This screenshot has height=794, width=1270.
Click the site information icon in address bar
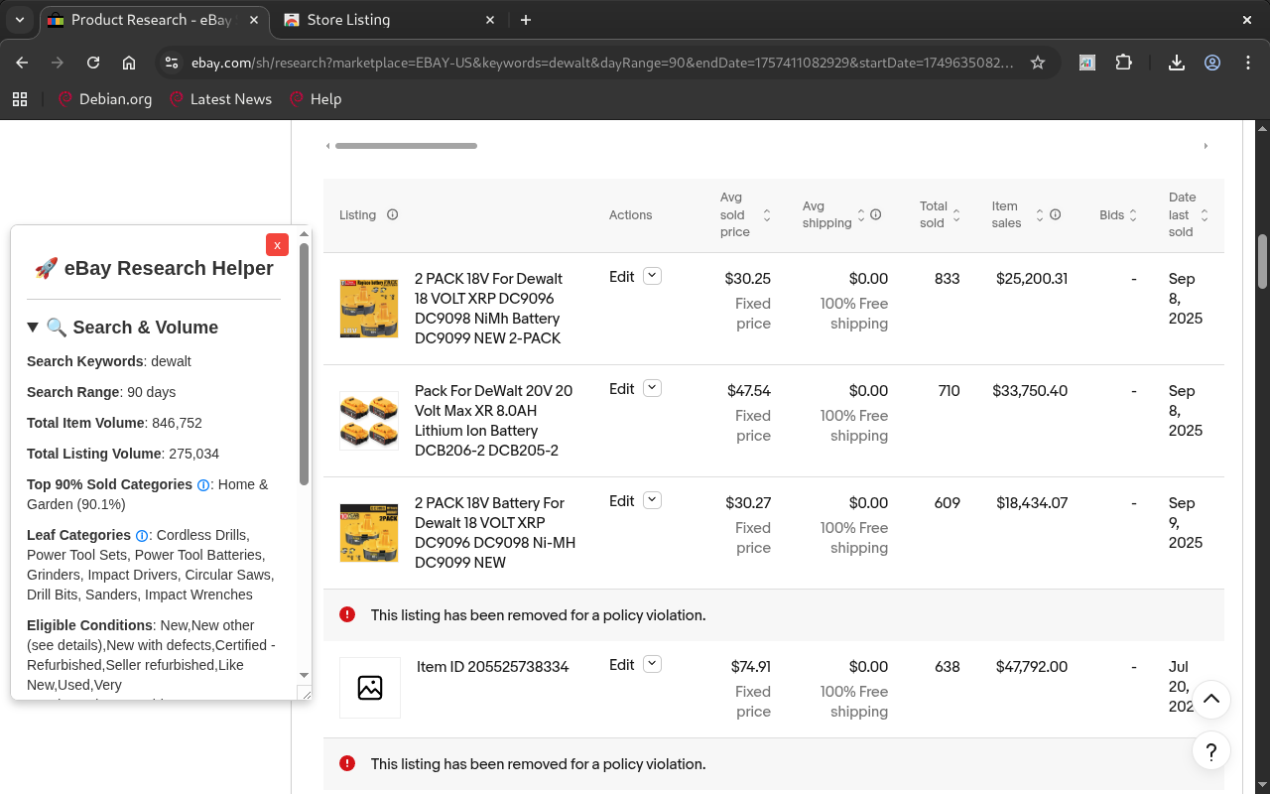click(172, 63)
